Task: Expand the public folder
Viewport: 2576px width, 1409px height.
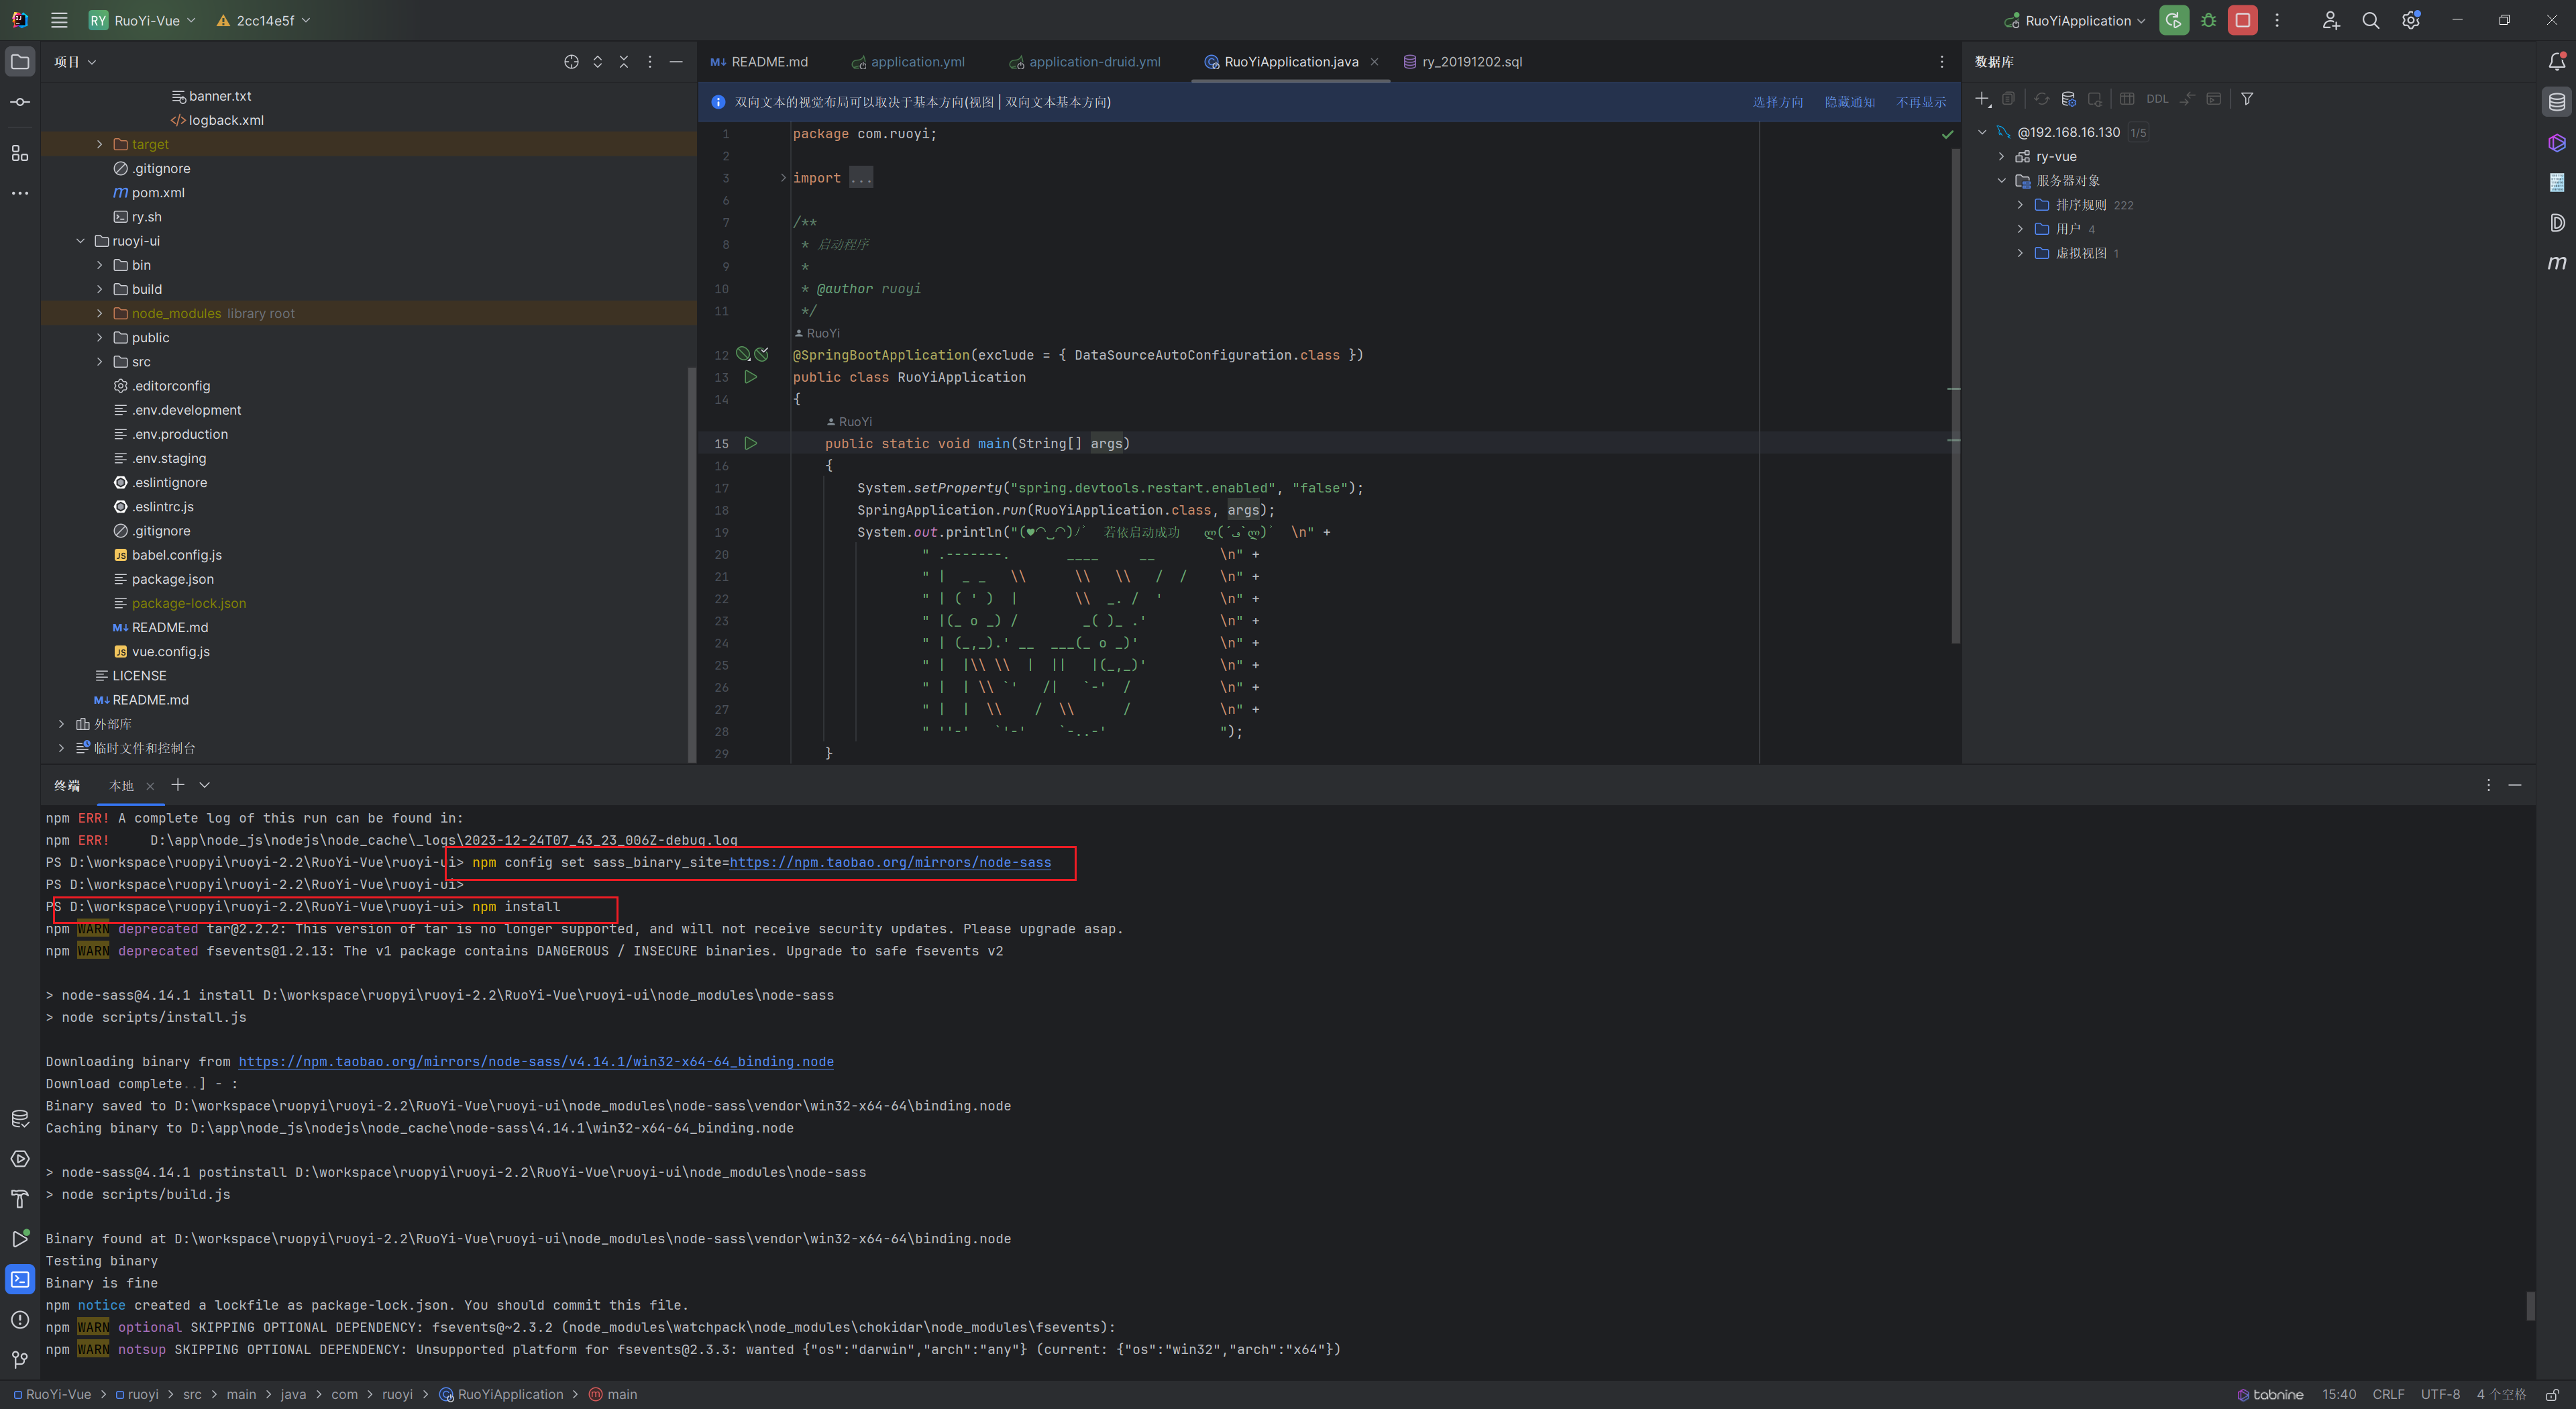Action: coord(99,338)
